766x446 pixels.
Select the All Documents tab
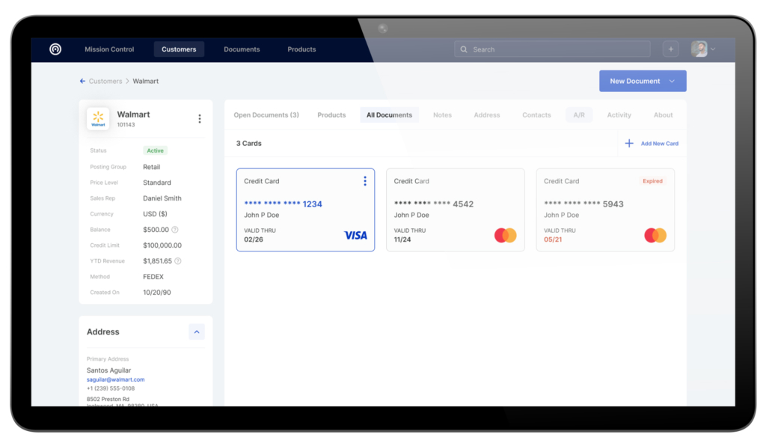(389, 114)
